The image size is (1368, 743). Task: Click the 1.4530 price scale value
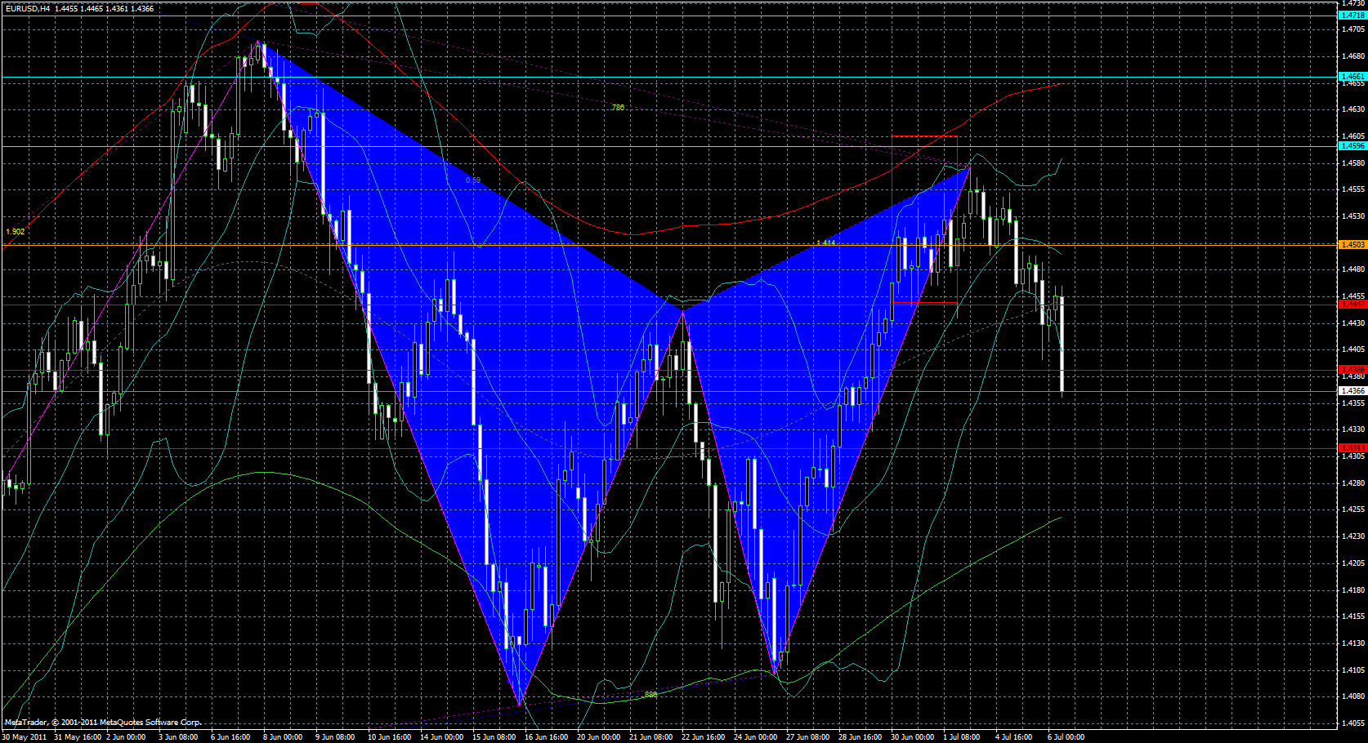click(1353, 216)
